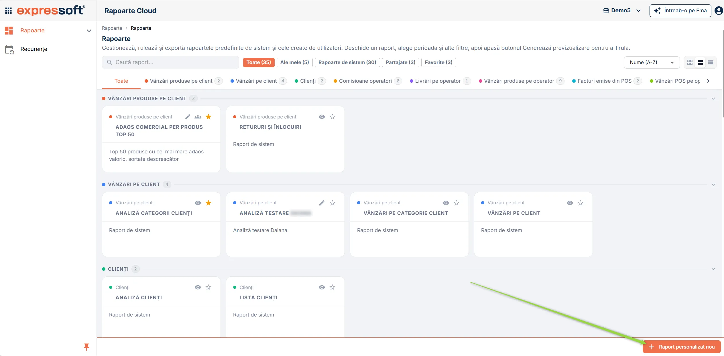This screenshot has height=356, width=724.
Task: Switch to grid view layout
Action: pos(690,62)
